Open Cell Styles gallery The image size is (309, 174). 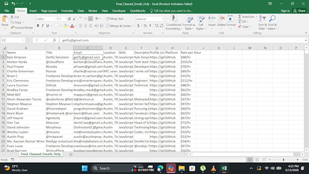(201, 22)
